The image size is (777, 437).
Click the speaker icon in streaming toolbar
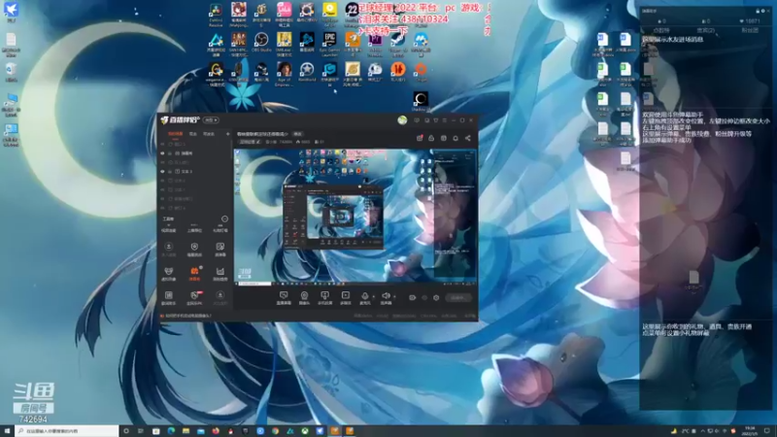tap(386, 297)
